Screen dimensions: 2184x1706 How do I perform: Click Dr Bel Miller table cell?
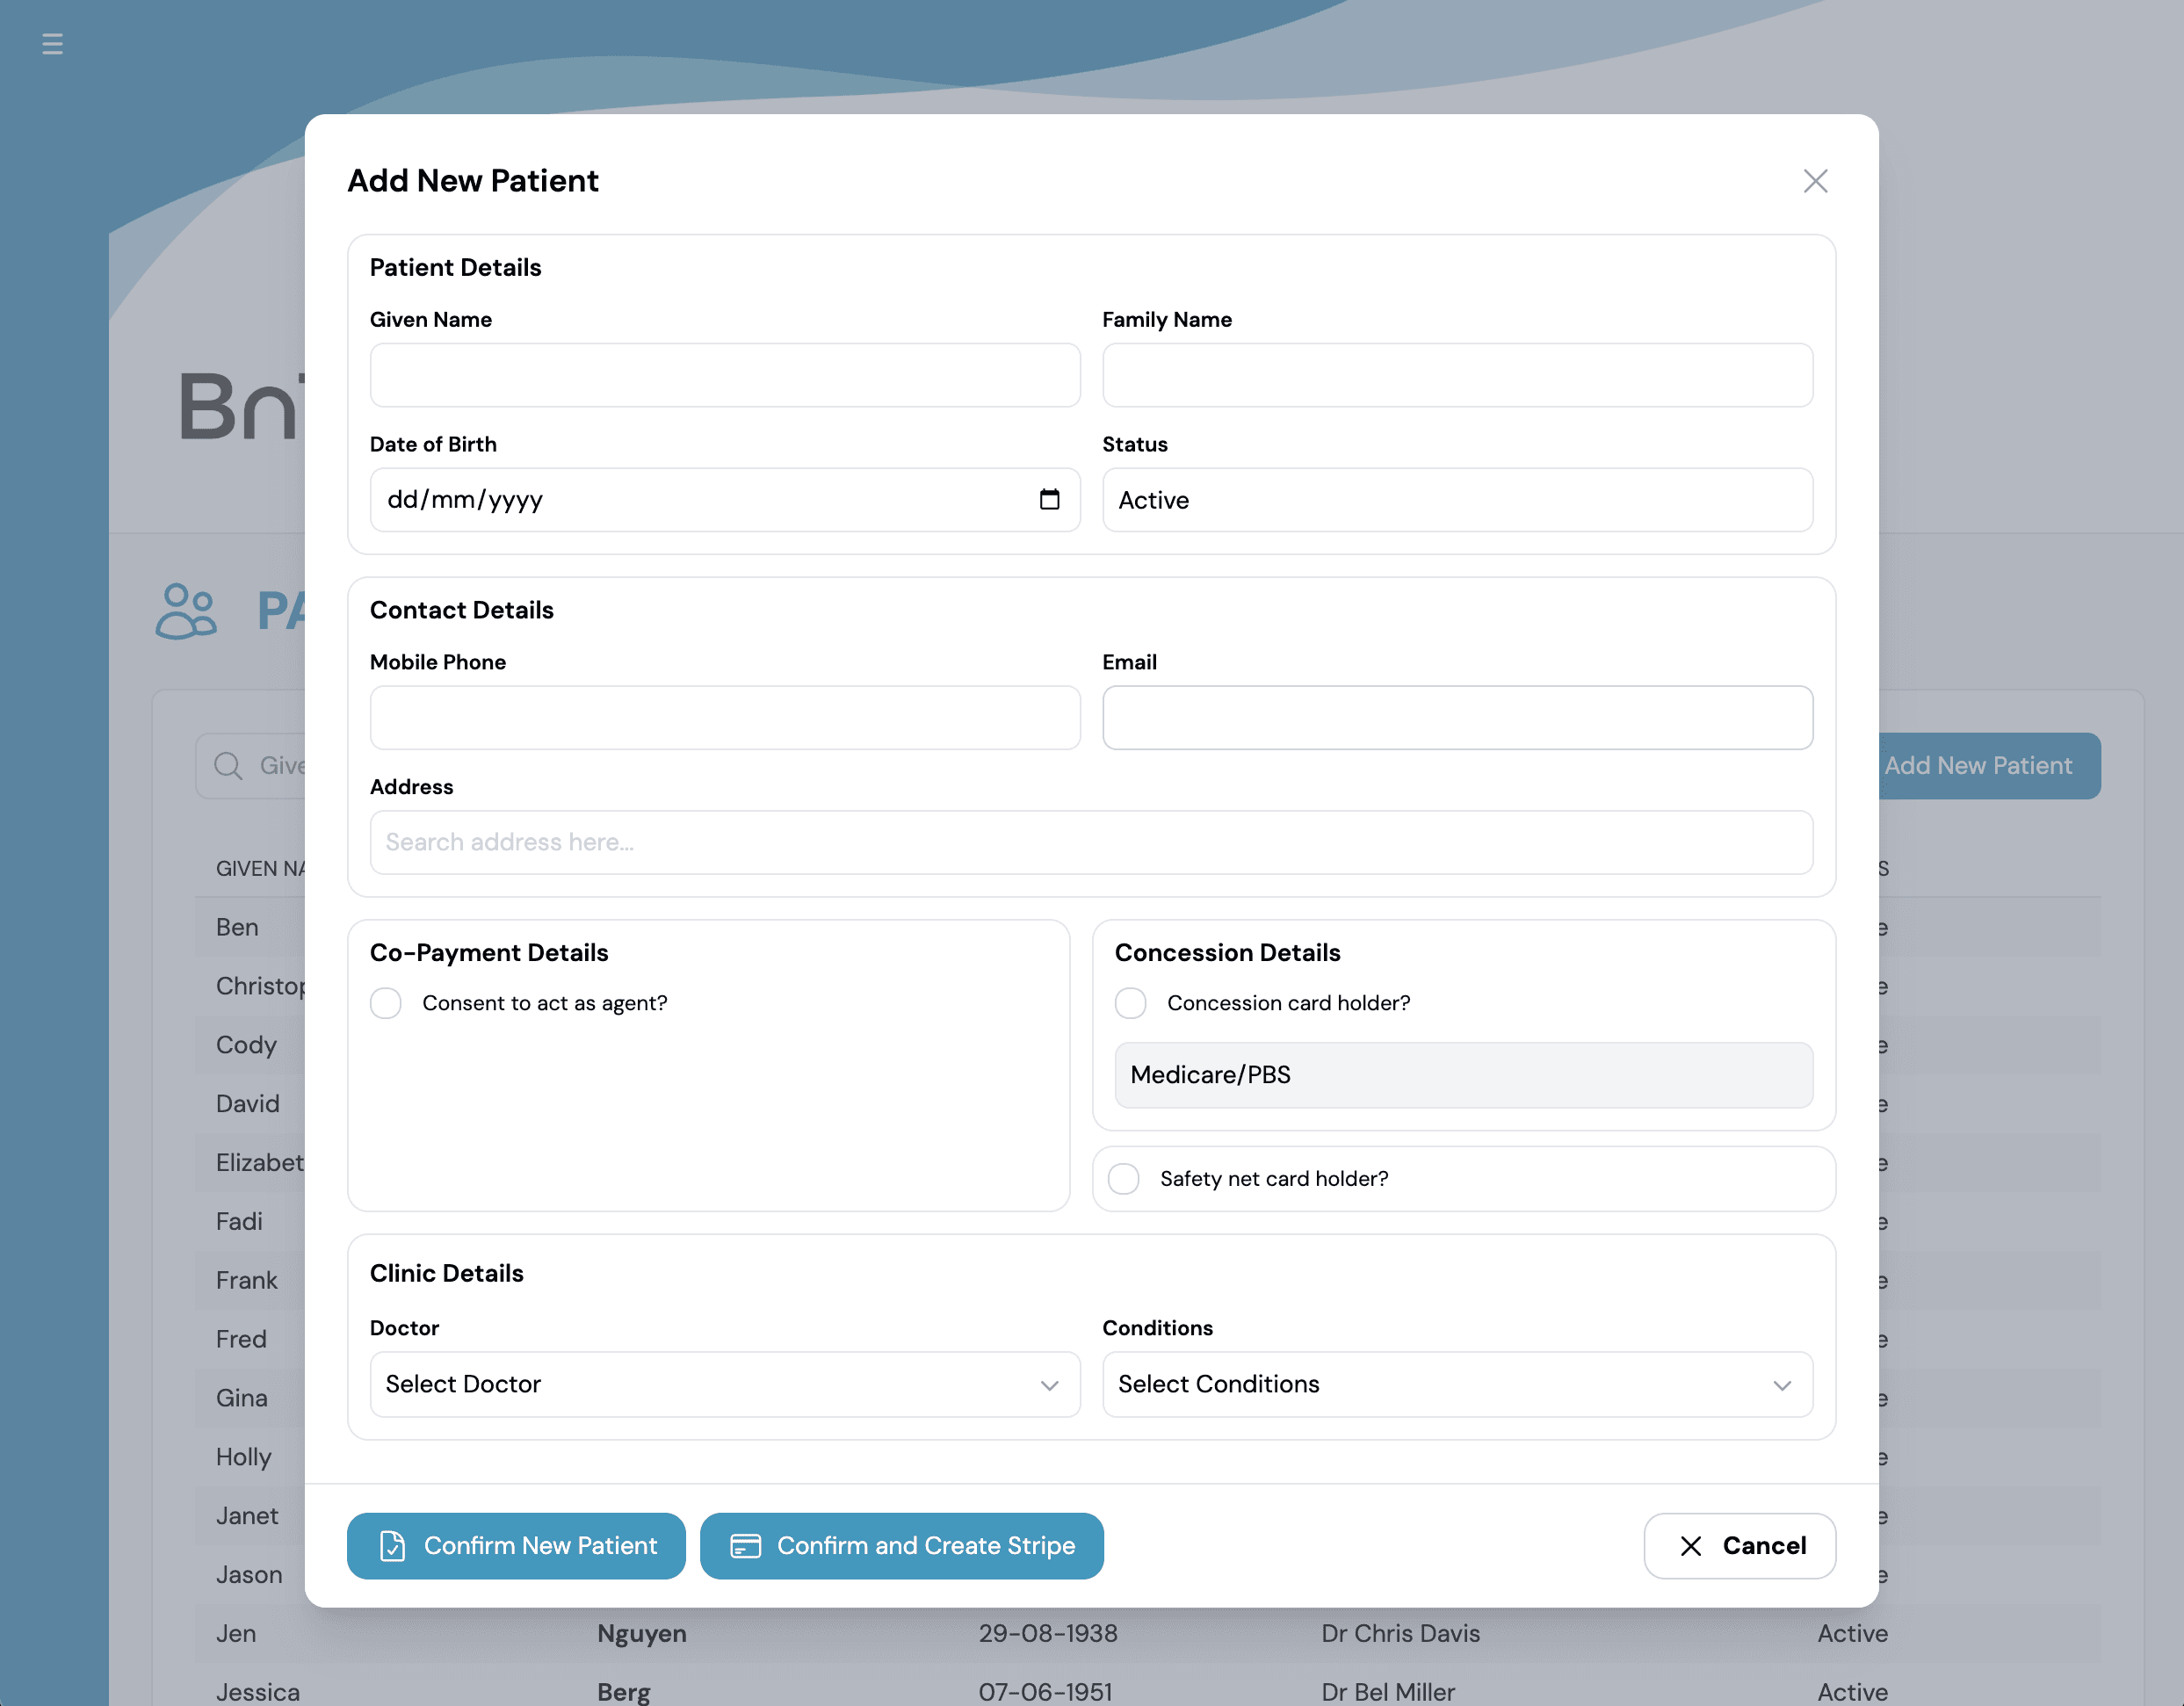1388,1692
